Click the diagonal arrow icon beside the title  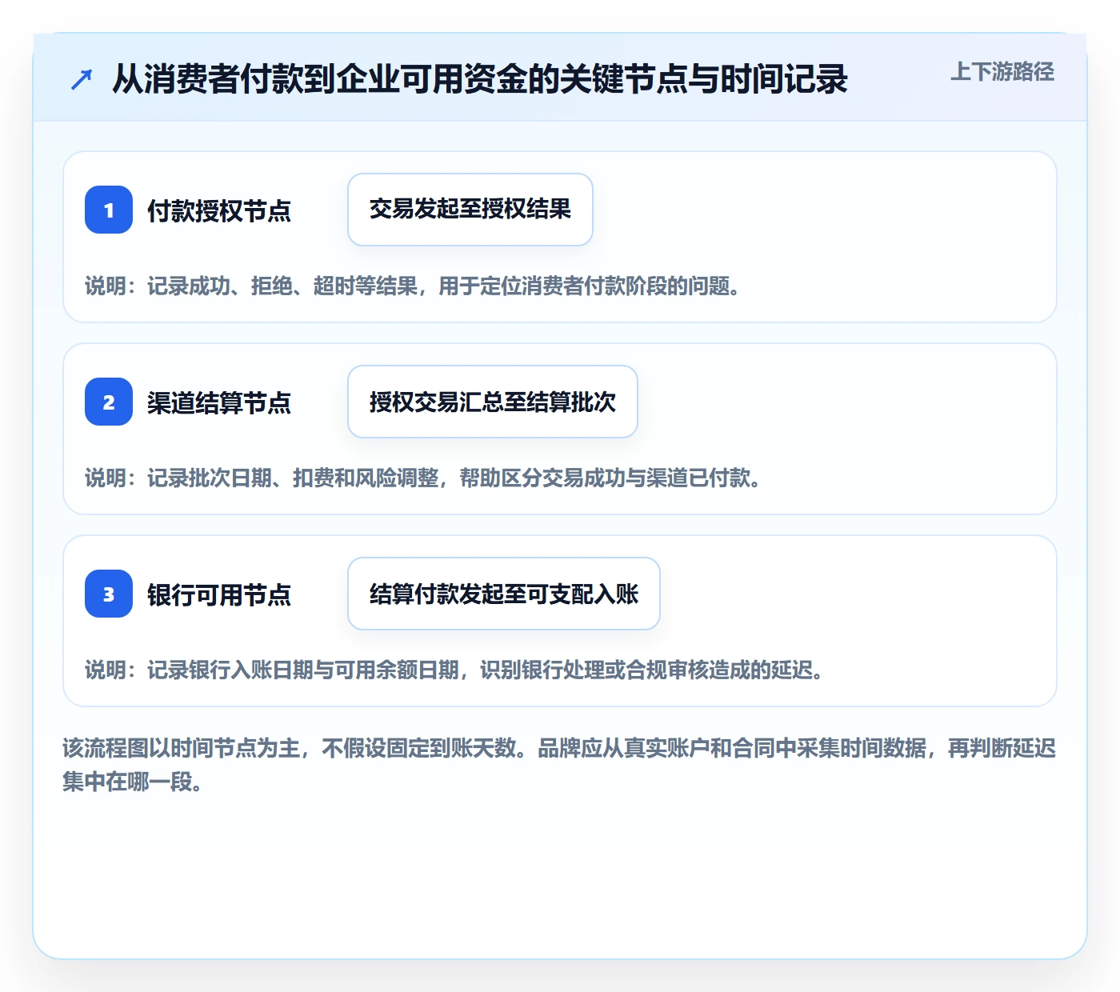[82, 79]
